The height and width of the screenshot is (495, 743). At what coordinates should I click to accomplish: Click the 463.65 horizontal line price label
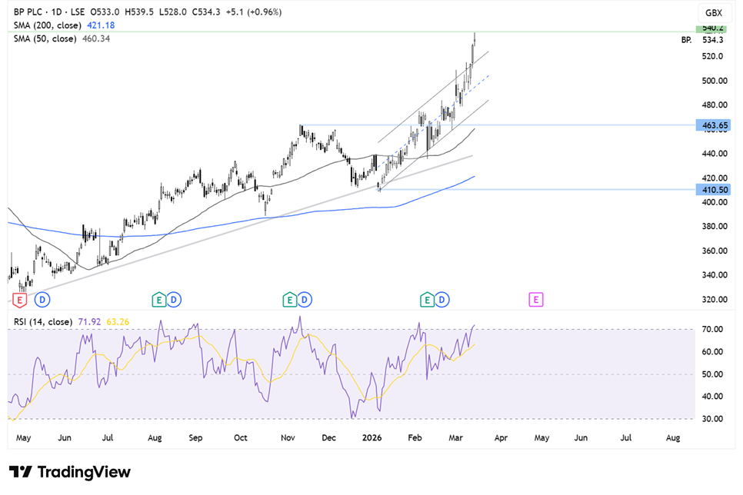point(713,125)
